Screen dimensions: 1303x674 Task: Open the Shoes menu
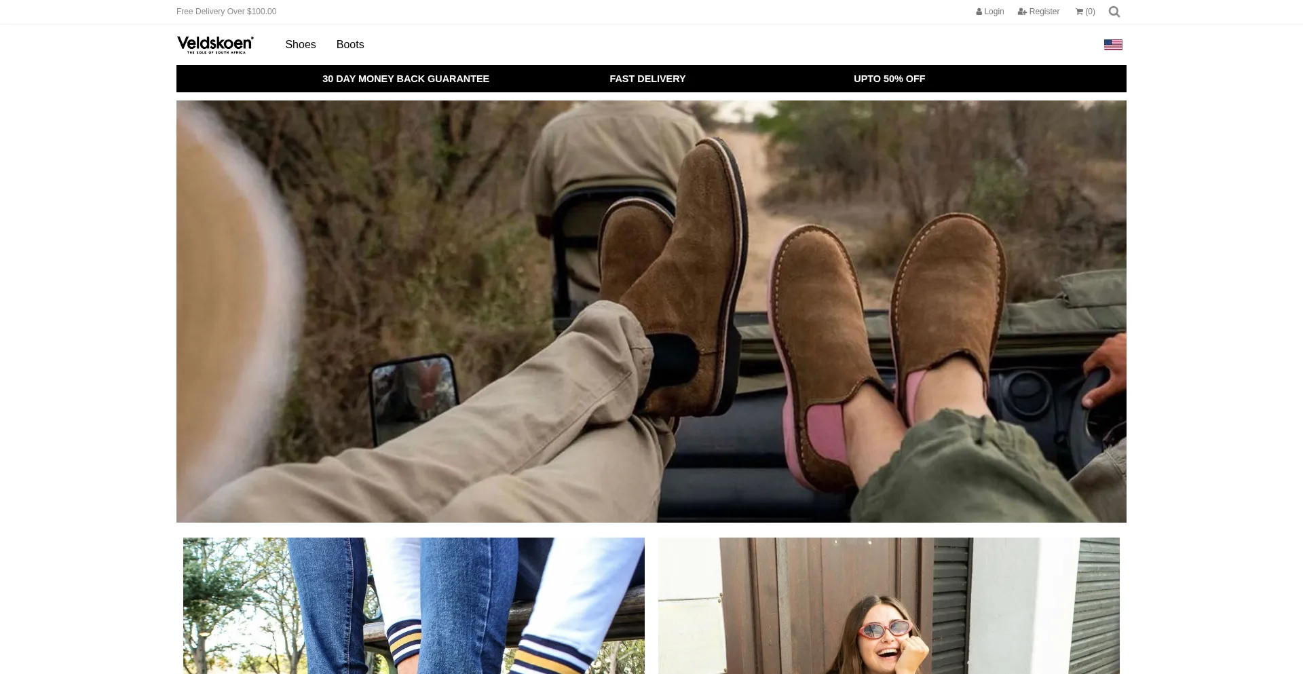[x=301, y=45]
